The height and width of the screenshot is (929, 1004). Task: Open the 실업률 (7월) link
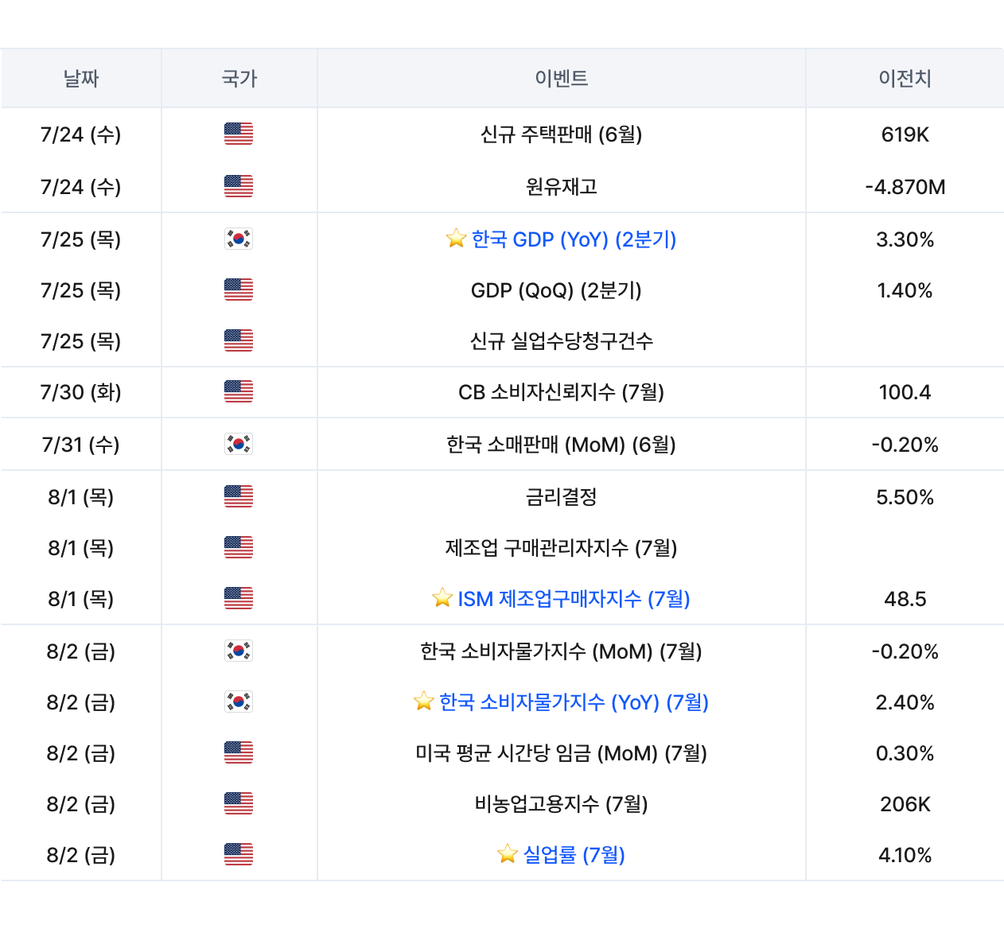point(574,855)
